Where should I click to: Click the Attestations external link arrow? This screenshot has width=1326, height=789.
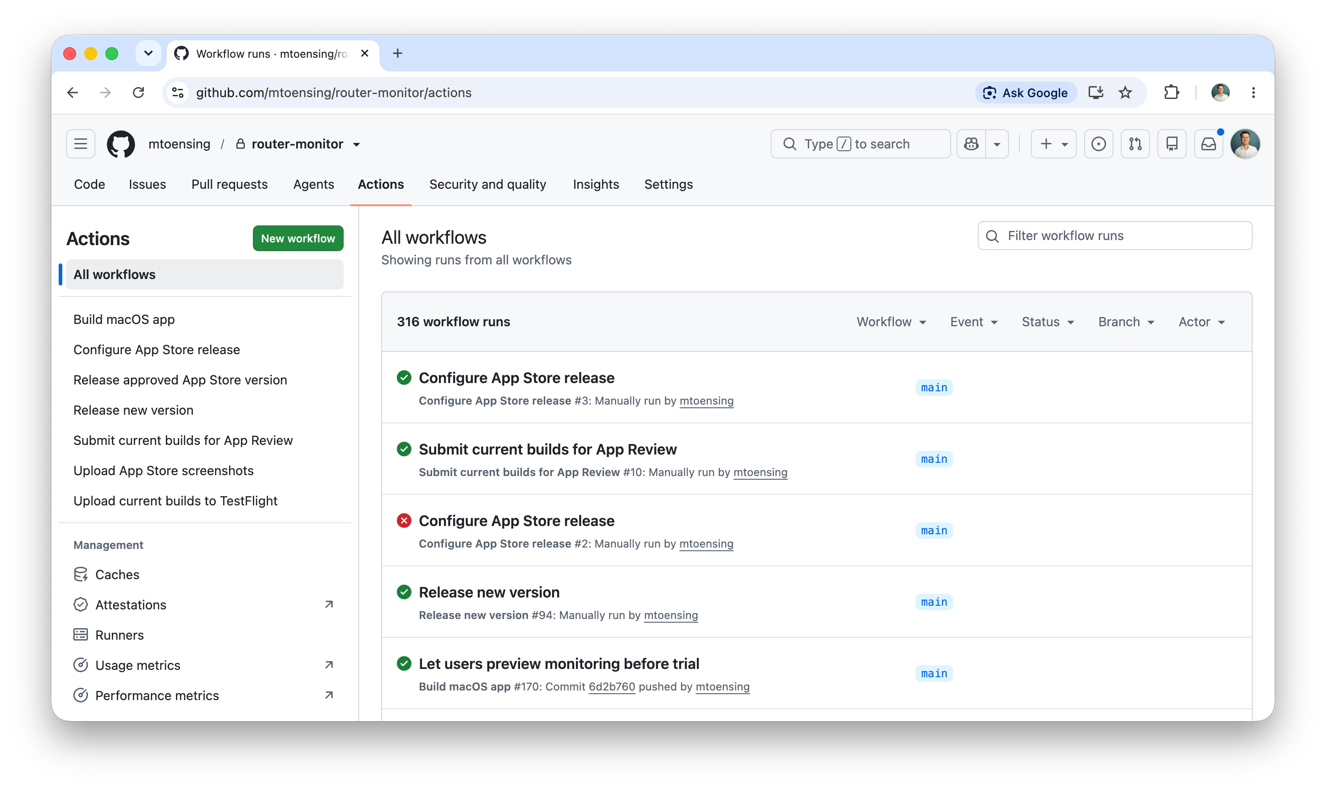pos(329,604)
